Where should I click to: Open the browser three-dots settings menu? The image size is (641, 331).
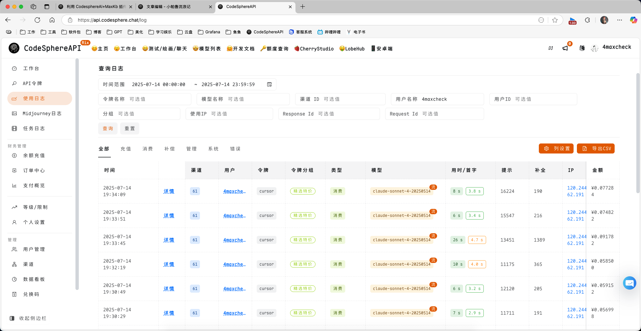point(620,20)
